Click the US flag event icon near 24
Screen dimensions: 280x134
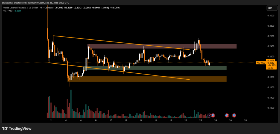coord(213,116)
